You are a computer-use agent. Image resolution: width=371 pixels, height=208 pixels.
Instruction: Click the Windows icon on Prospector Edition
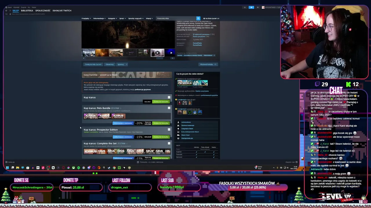pyautogui.click(x=169, y=129)
